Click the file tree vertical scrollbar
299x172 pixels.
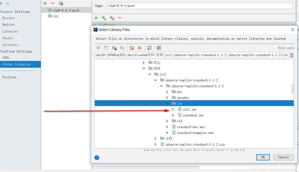292,89
